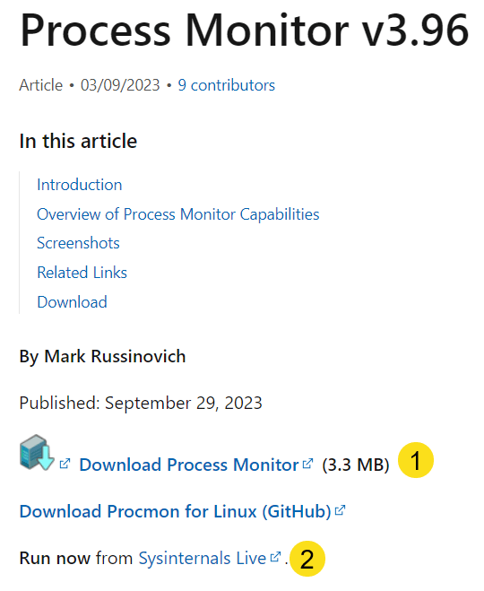Click external-link icon right of Download Process Monitor

307,464
